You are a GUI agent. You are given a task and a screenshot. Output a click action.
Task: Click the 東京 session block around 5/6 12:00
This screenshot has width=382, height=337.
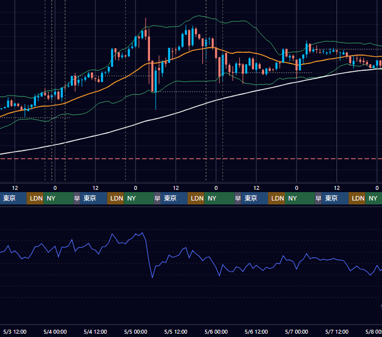(254, 198)
